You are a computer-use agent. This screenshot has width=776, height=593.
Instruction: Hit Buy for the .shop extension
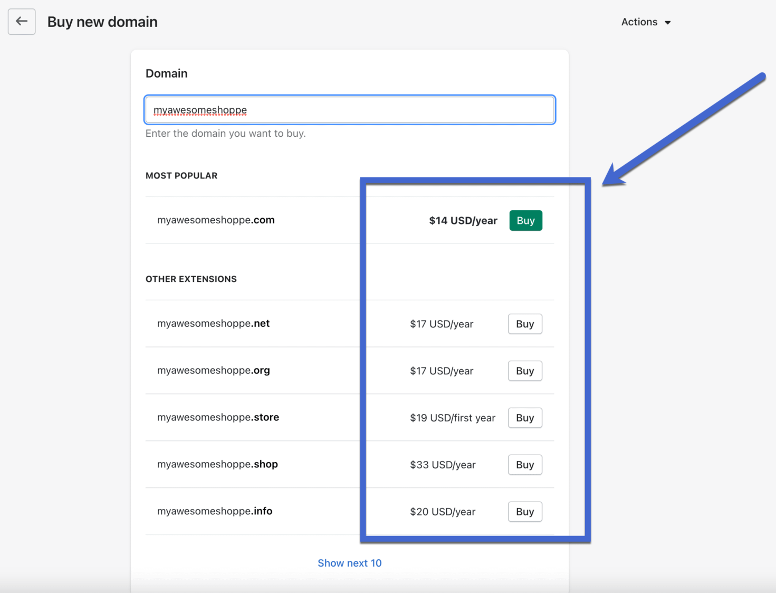(525, 465)
